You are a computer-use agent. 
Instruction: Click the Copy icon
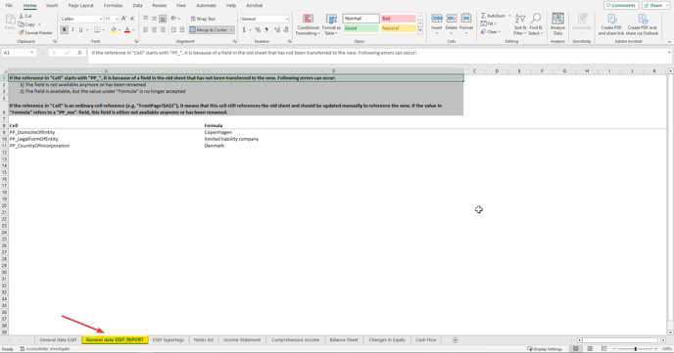[x=22, y=24]
